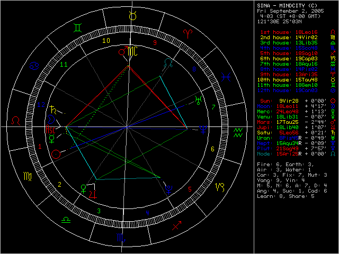The width and height of the screenshot is (339, 254).
Task: Select house number 6 in the wheel
Action: point(213,149)
